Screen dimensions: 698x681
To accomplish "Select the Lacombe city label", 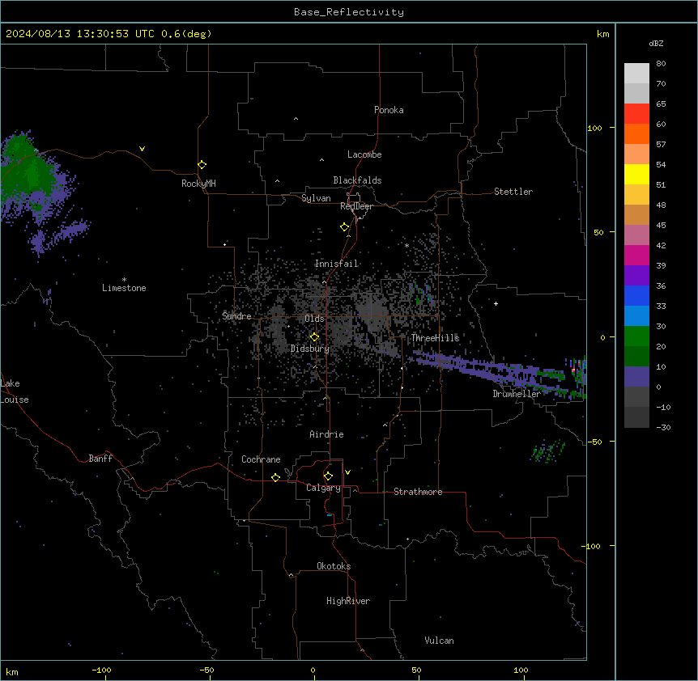I will 364,154.
